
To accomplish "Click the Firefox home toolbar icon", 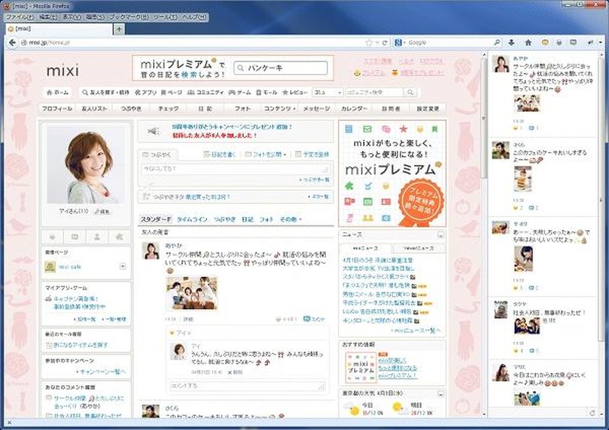I will coord(528,42).
